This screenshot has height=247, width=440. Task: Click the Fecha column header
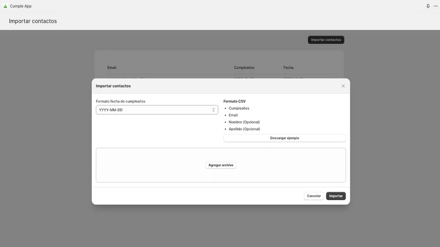pos(288,68)
